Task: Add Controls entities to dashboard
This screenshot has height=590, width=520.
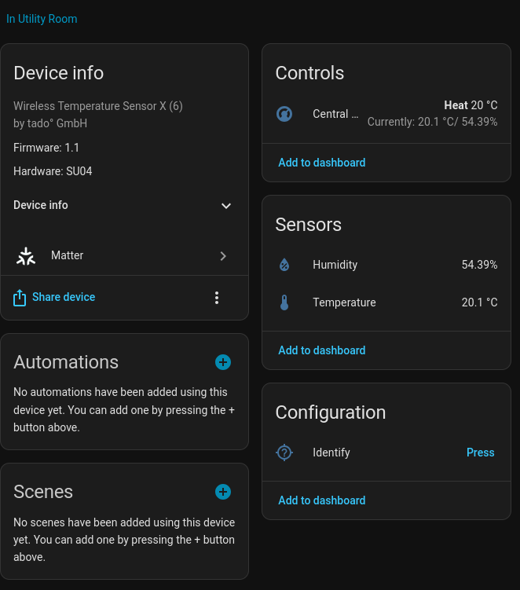Action: click(322, 163)
